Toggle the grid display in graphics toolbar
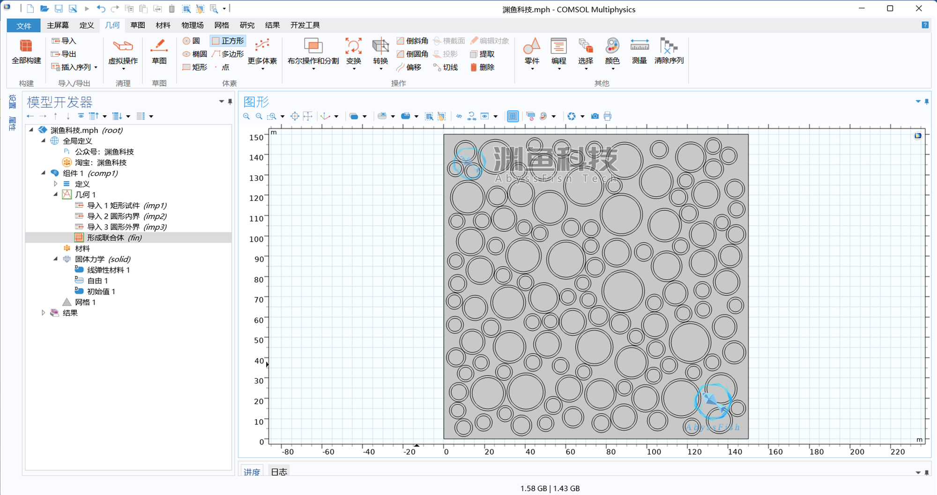The image size is (937, 495). (x=513, y=116)
